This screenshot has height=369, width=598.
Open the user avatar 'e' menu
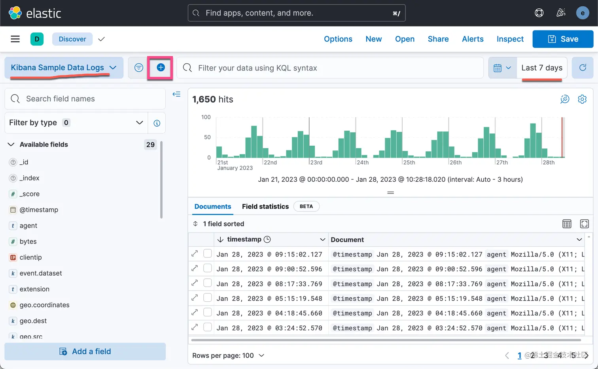(583, 13)
